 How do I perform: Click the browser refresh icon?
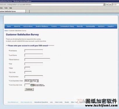coord(107,4)
